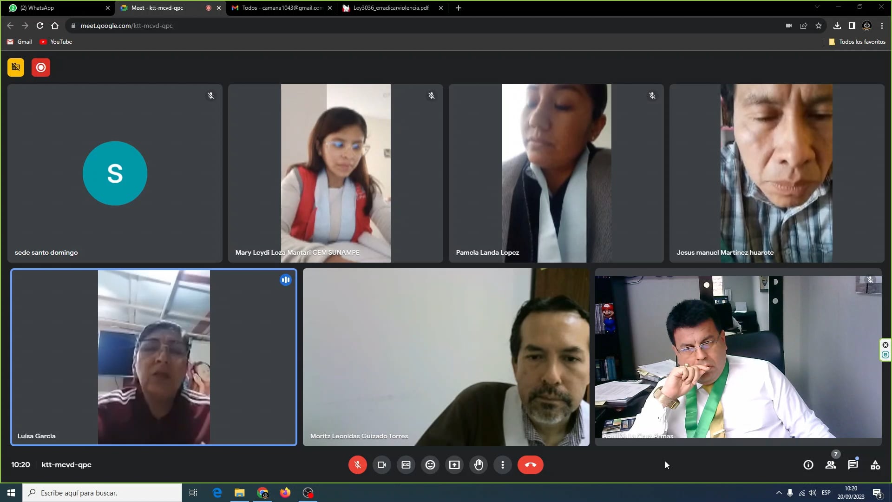The width and height of the screenshot is (892, 502).
Task: Open the chat panel
Action: [853, 465]
